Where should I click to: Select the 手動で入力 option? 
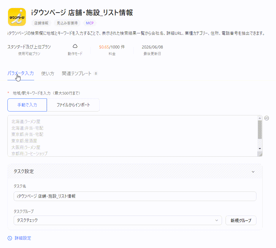tap(27, 105)
